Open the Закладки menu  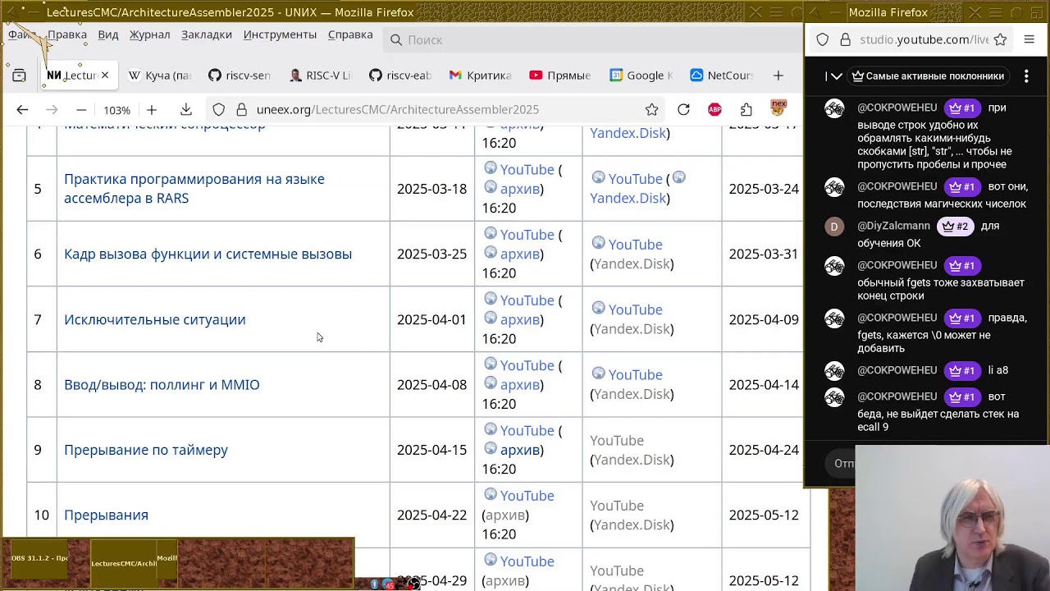(207, 34)
